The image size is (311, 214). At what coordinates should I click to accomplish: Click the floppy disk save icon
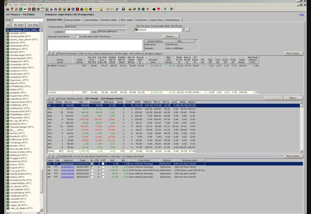123,9
